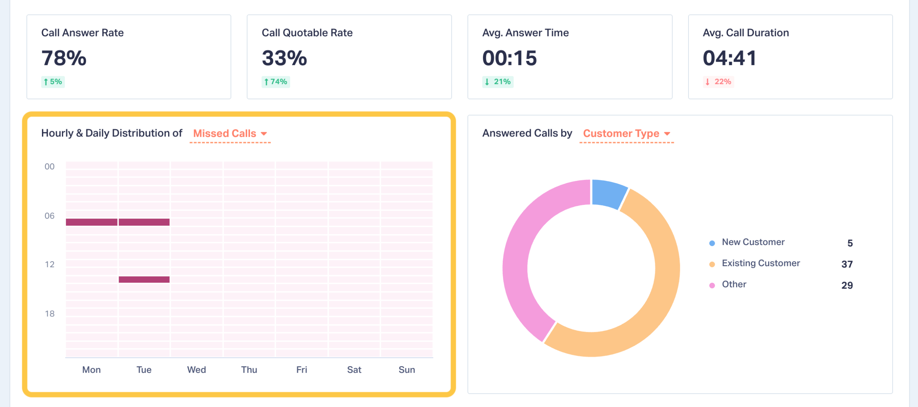918x407 pixels.
Task: Select the Tuesday 13:00 dark heatmap cell
Action: pos(144,279)
